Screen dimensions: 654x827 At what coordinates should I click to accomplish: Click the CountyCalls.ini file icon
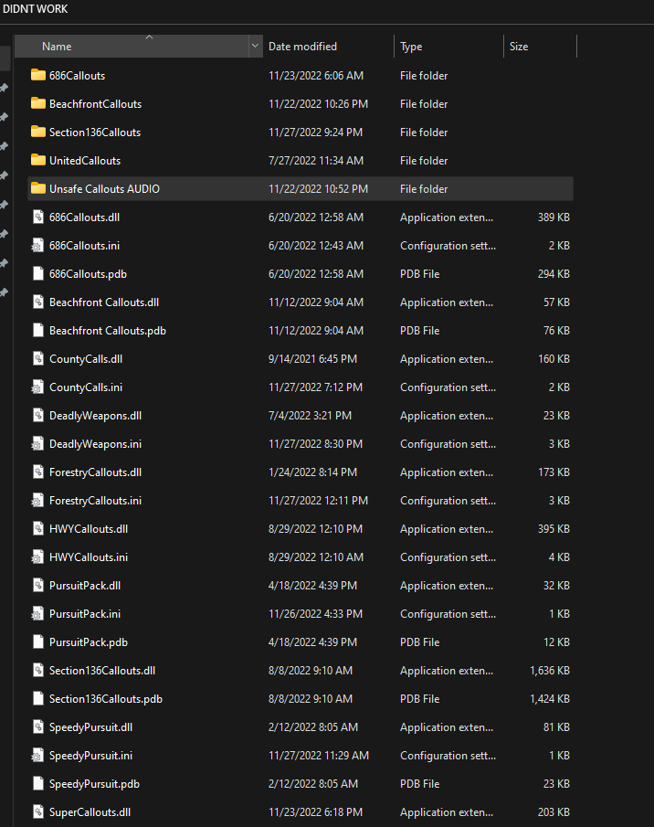click(38, 387)
